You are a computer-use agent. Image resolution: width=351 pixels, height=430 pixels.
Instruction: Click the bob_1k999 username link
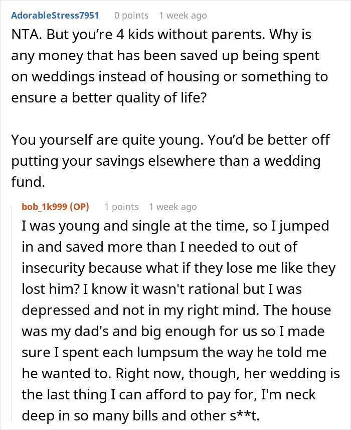tap(44, 206)
